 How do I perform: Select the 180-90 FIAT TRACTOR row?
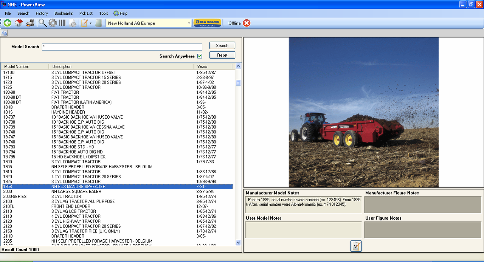(117, 92)
